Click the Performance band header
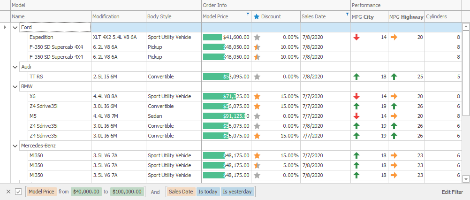 406,5
